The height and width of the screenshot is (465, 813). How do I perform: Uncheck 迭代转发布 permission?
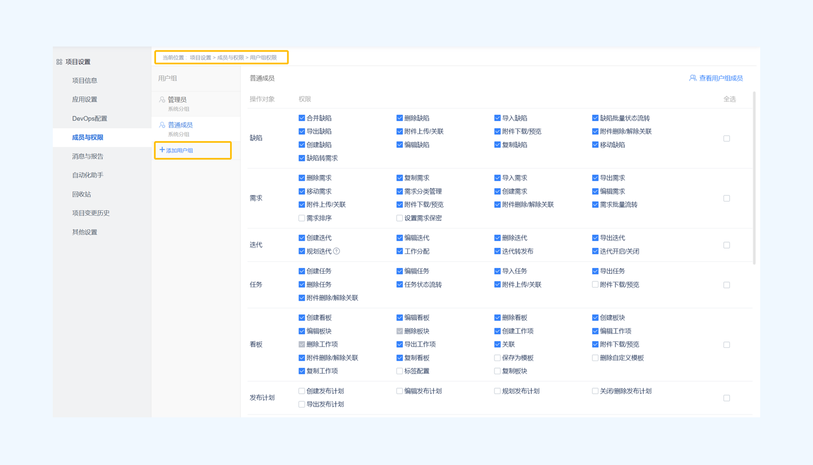pyautogui.click(x=497, y=251)
